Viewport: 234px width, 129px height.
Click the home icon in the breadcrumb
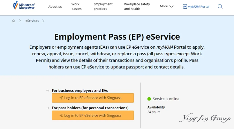tap(14, 21)
